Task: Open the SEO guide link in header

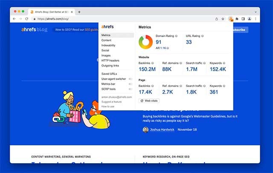Action: click(91, 30)
